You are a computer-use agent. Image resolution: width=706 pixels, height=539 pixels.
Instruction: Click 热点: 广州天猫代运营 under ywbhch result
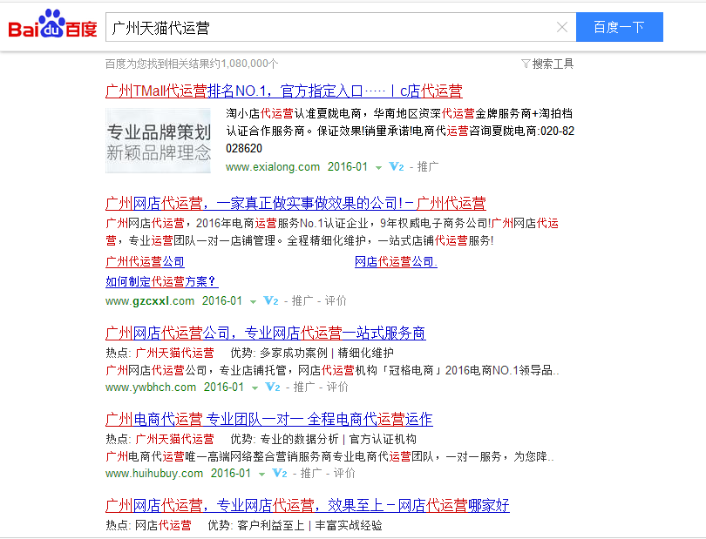click(160, 354)
